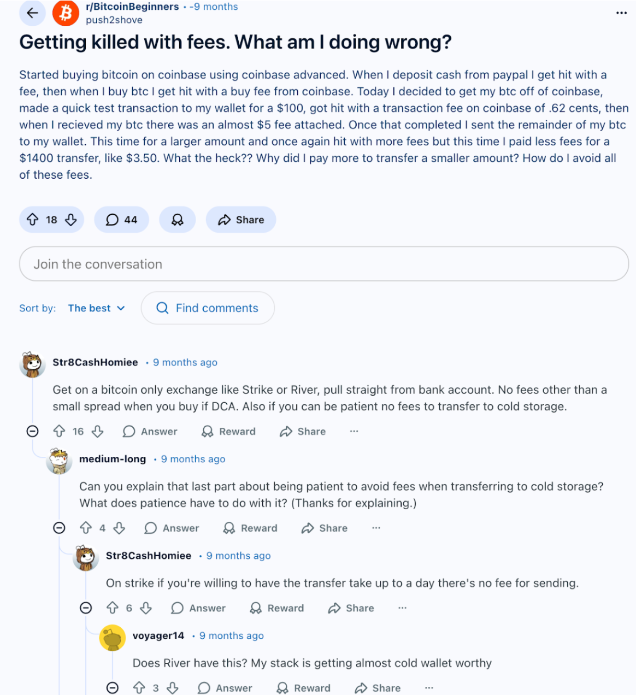This screenshot has height=695, width=636.
Task: Downvote Str8CashHomiee's top comment
Action: tap(97, 432)
